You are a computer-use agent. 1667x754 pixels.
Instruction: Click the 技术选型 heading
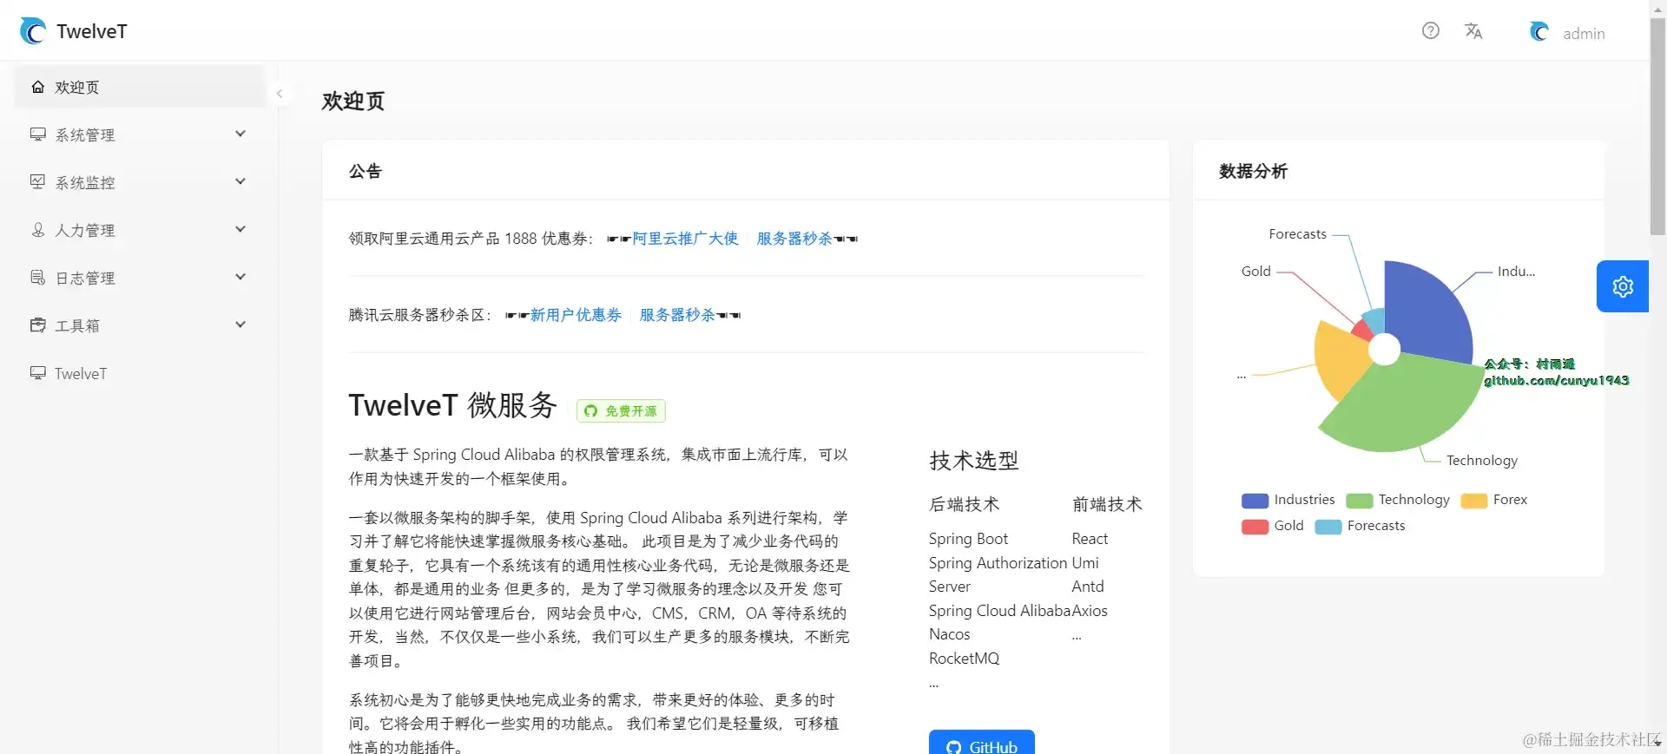(973, 461)
